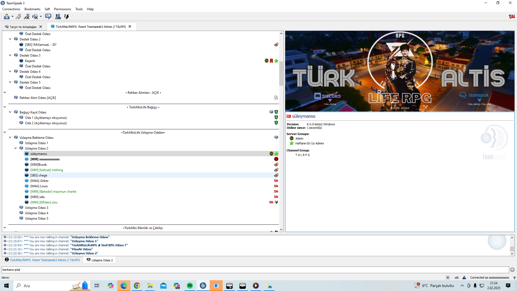Click the Admin group icon in info panel
This screenshot has height=291, width=517.
[292, 138]
